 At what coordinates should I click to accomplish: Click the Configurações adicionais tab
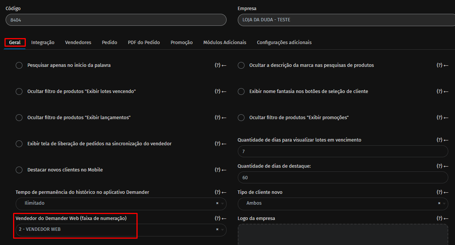point(284,43)
